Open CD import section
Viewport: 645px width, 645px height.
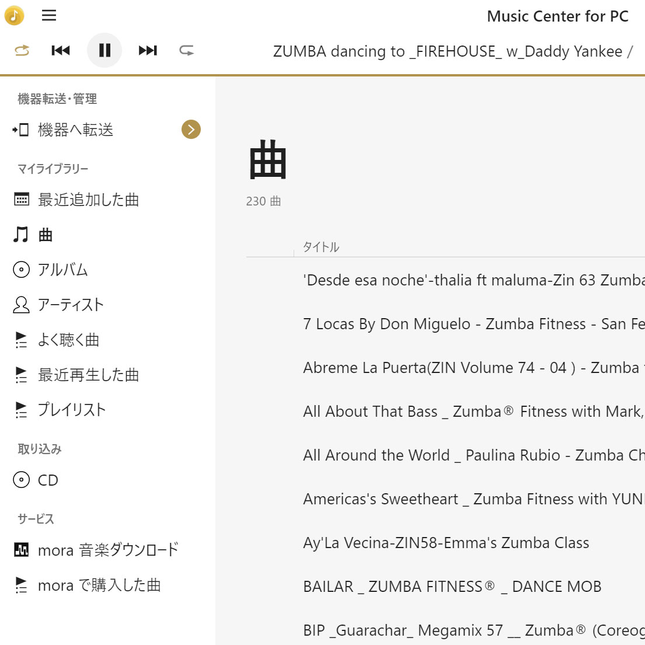[x=48, y=480]
